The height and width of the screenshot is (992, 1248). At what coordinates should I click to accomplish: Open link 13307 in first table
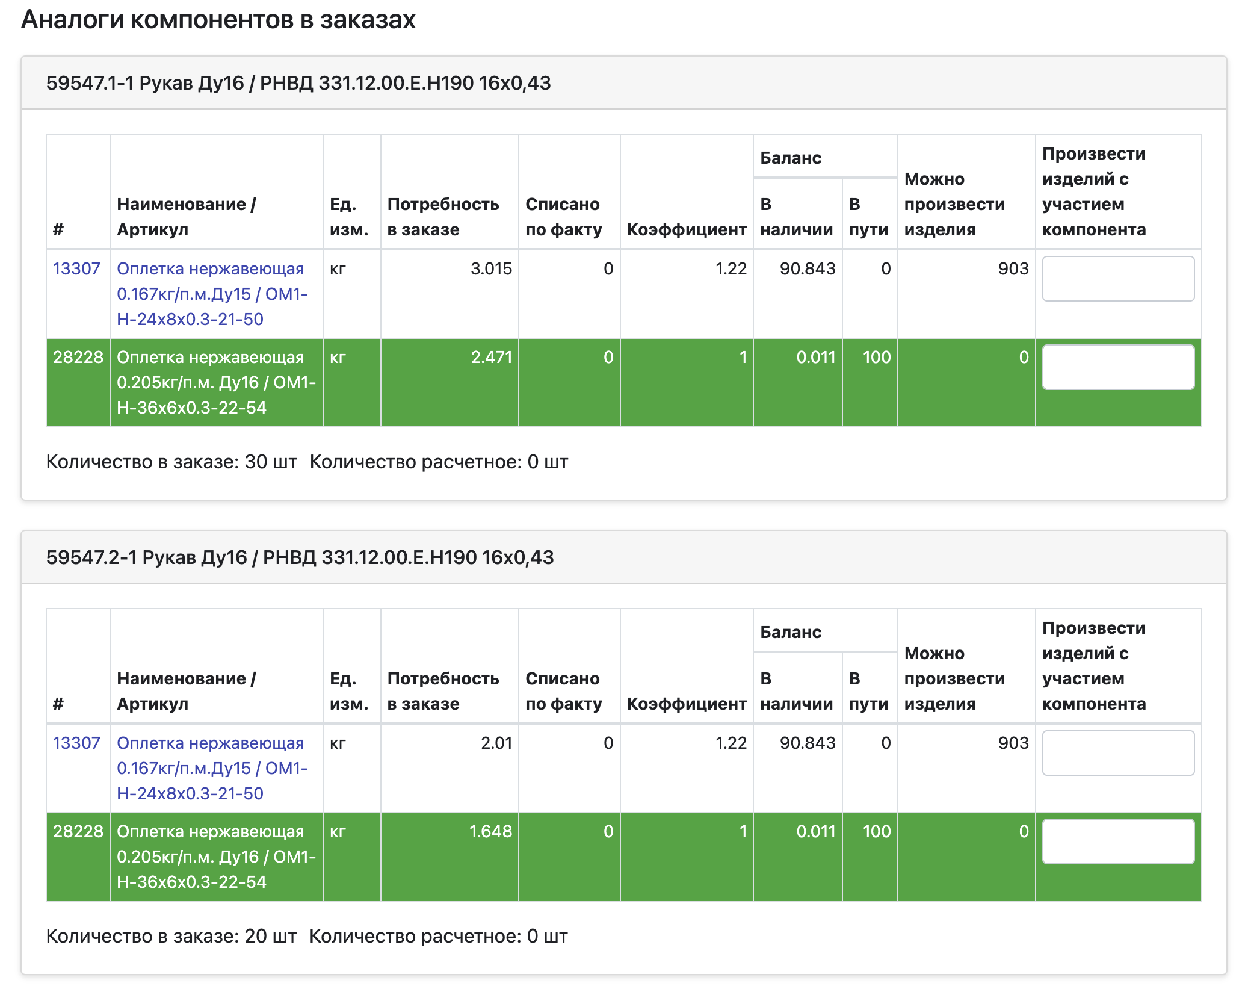click(76, 268)
